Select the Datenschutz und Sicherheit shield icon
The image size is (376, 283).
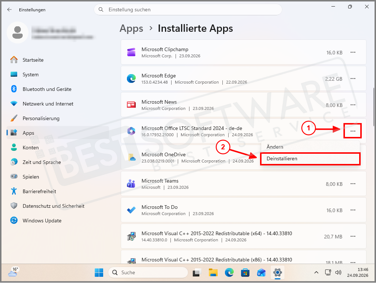tap(14, 206)
